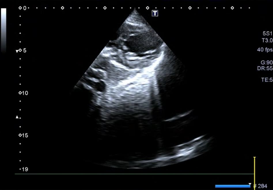This screenshot has width=273, height=190.
Task: Click the depth scale label '5'
Action: (25, 51)
